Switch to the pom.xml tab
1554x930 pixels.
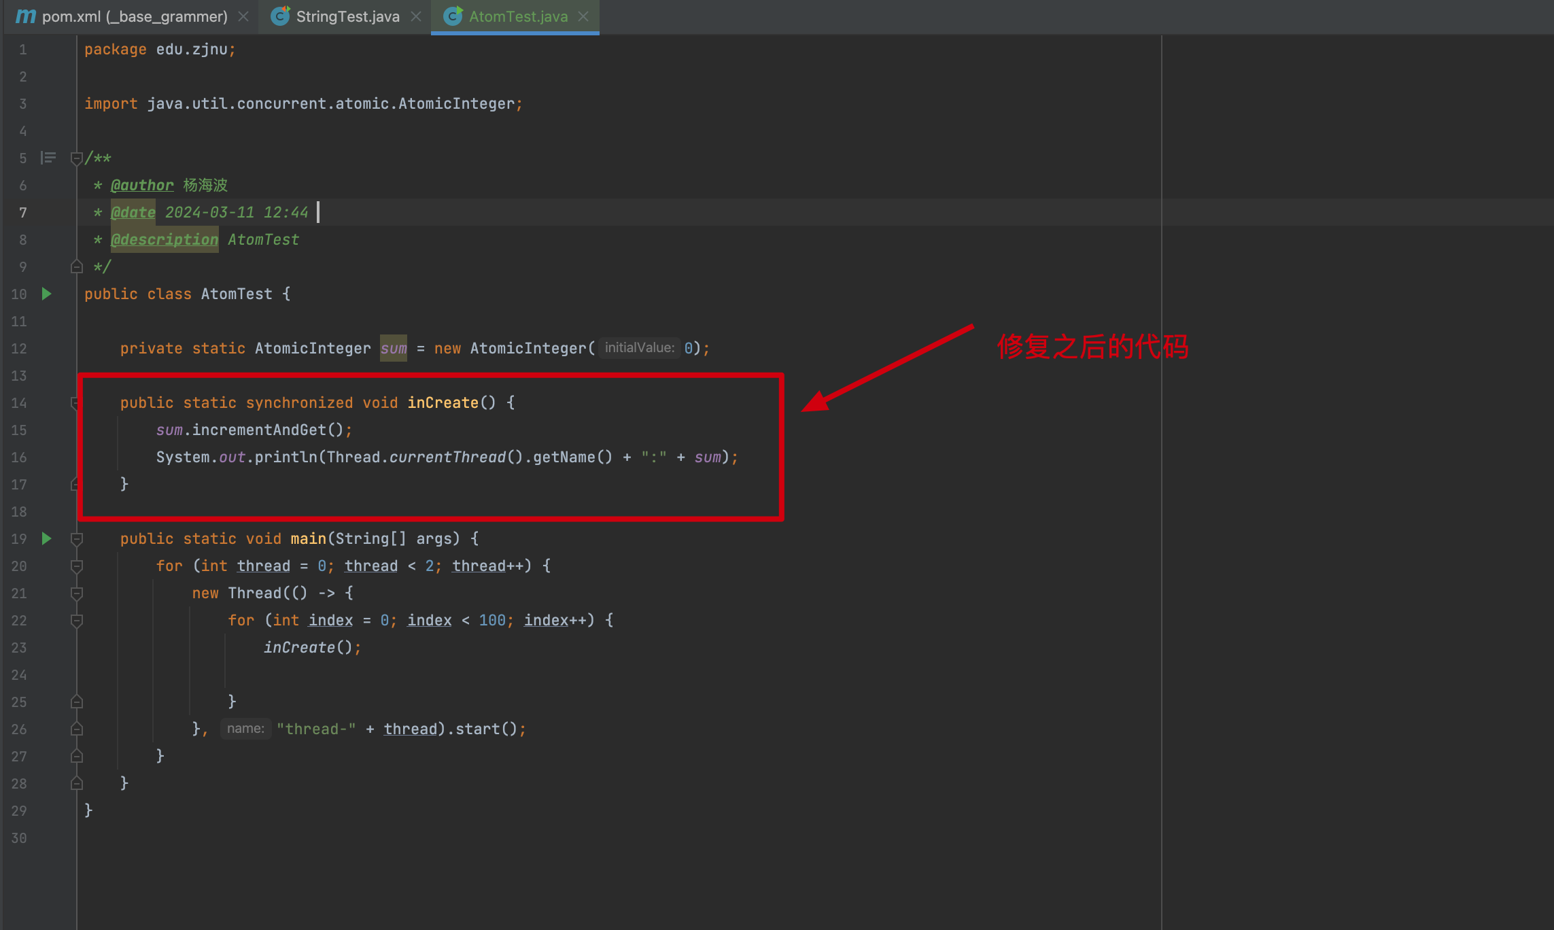(x=135, y=16)
